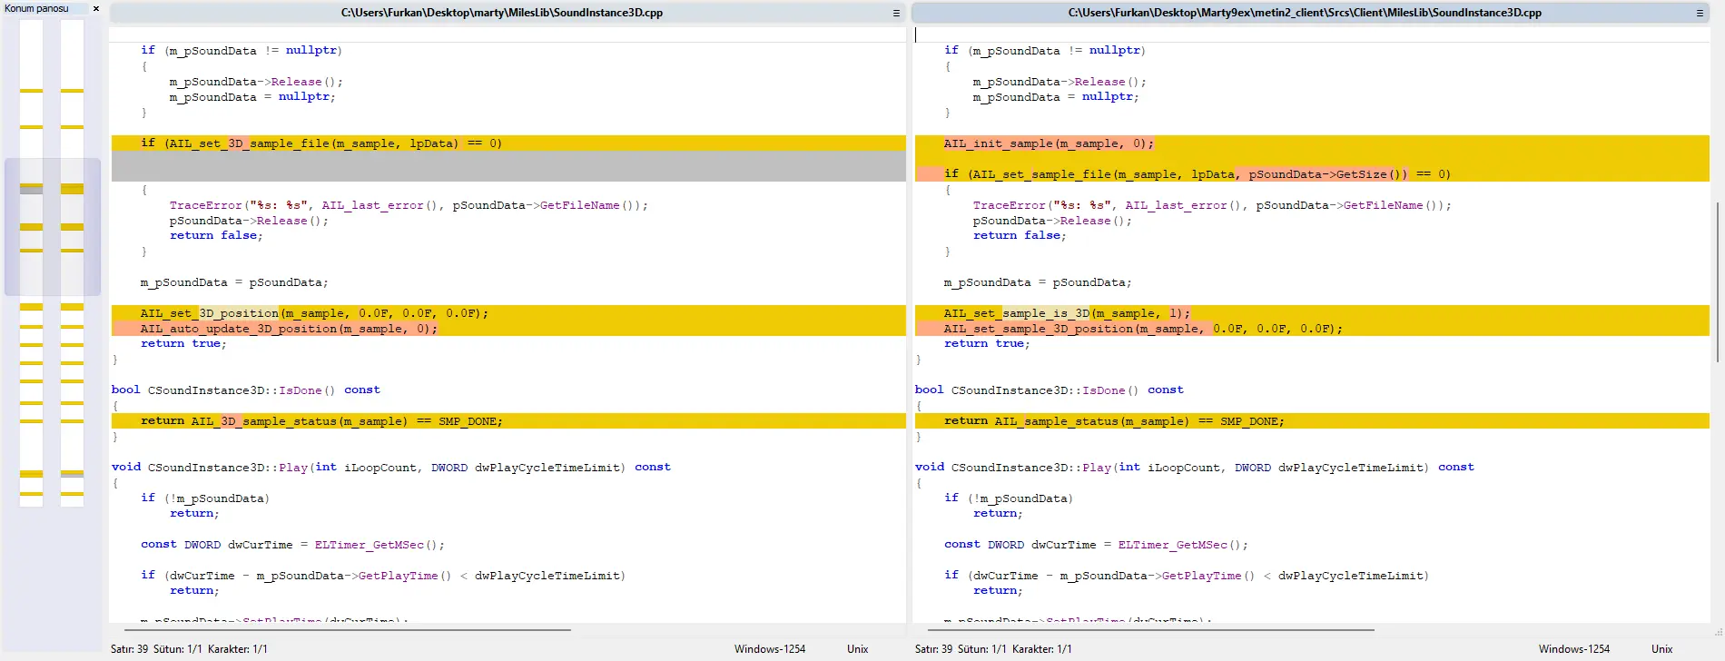This screenshot has width=1725, height=661.
Task: Jump to bottom-most yellow diff marker in left location bar
Action: point(31,494)
